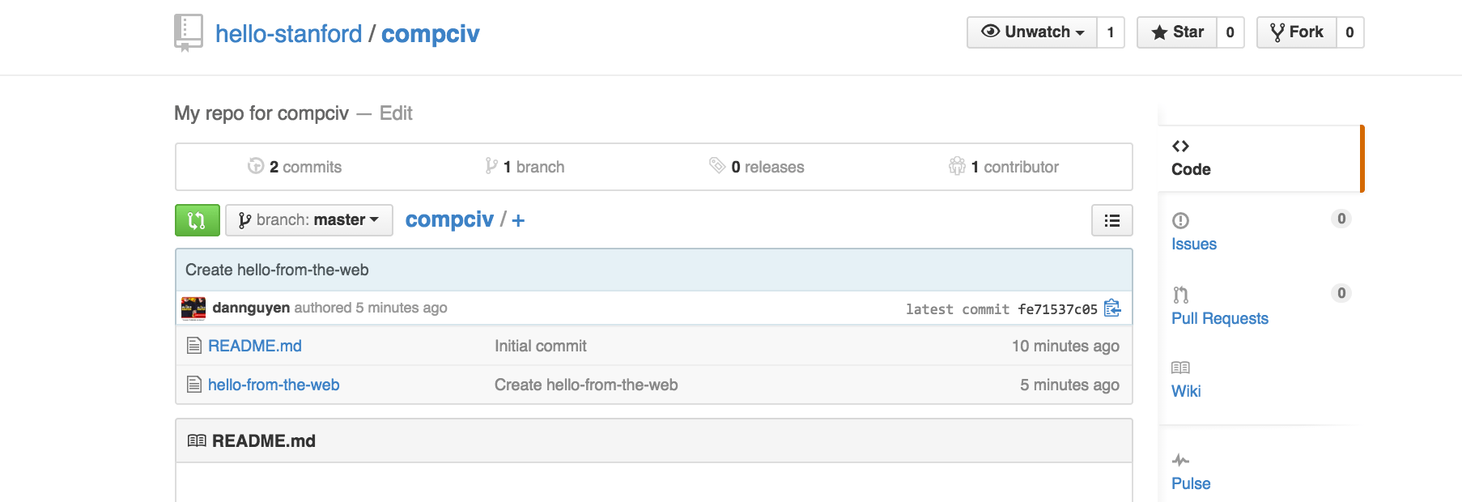Viewport: 1462px width, 502px height.
Task: Open Create hello-from-the-web message in file row
Action: click(x=586, y=385)
